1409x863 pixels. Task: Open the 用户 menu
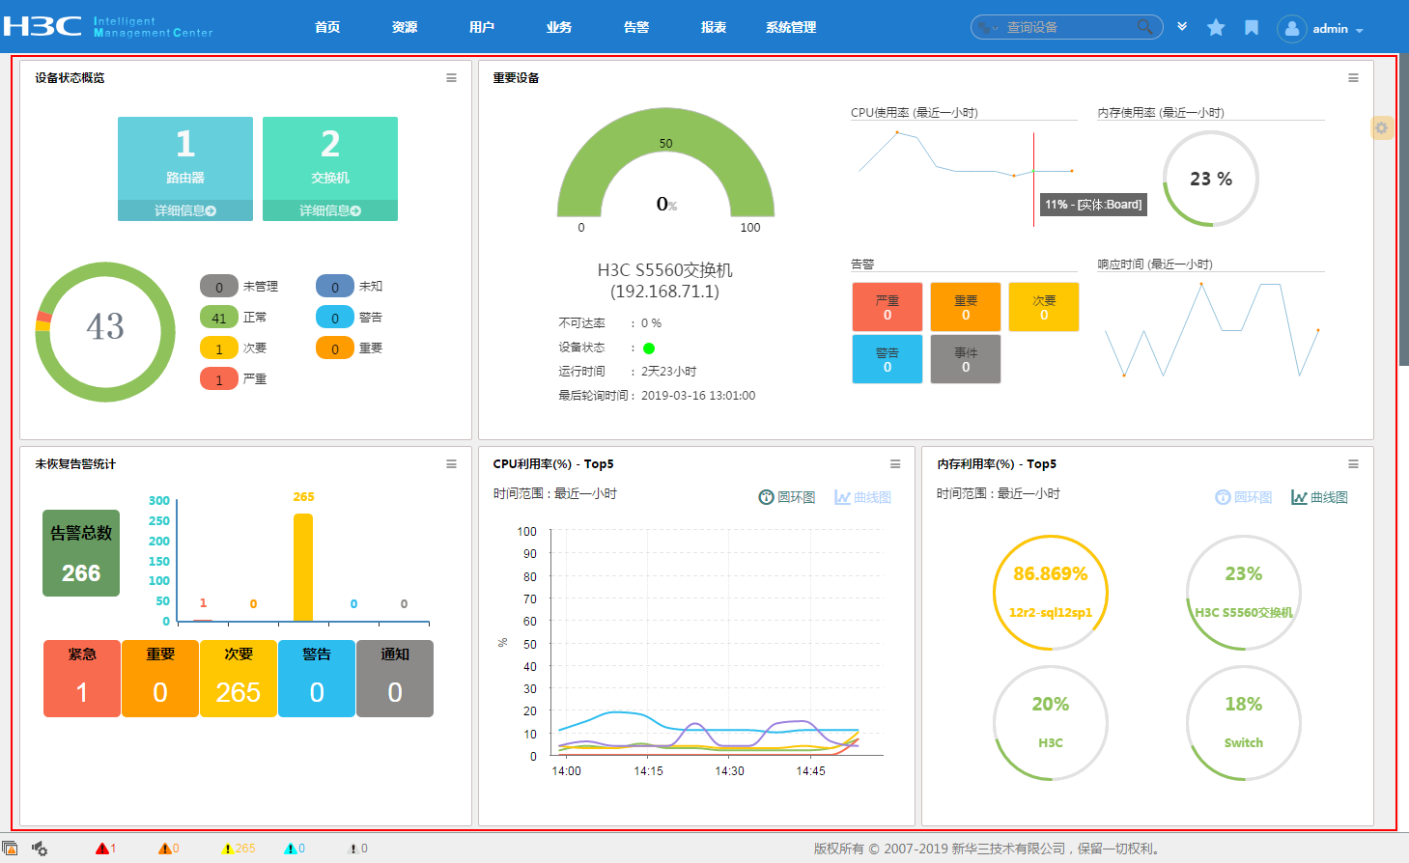(482, 28)
